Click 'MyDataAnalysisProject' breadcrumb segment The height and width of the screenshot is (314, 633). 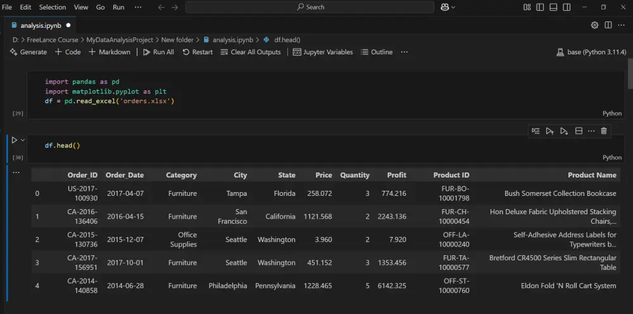(x=120, y=40)
